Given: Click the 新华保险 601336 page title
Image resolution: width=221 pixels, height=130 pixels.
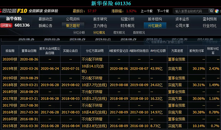Looking at the screenshot, I should click(111, 3).
